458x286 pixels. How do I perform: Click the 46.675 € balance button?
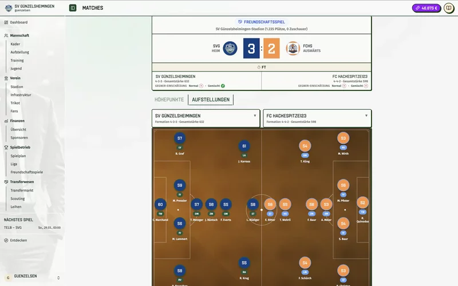point(427,8)
